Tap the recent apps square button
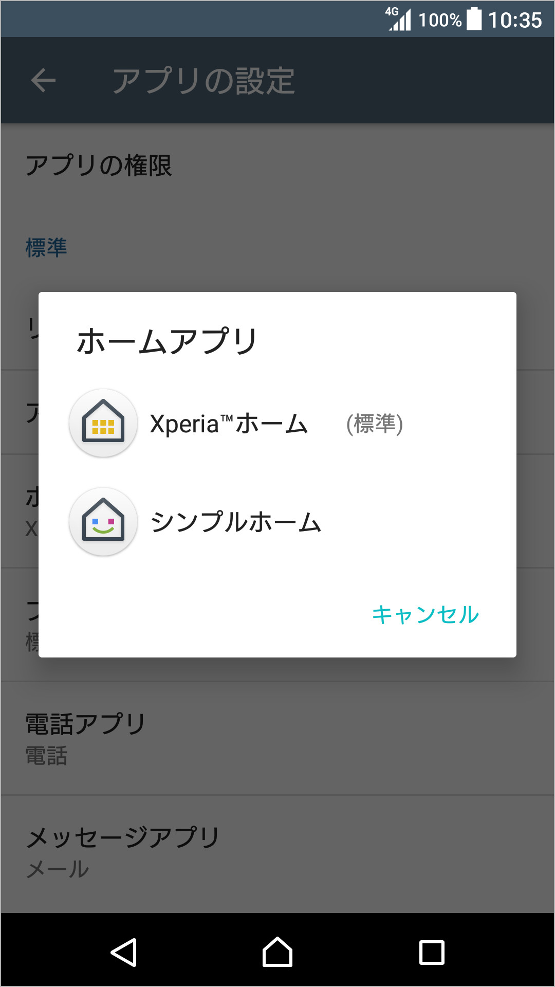This screenshot has height=987, width=555. click(x=432, y=952)
